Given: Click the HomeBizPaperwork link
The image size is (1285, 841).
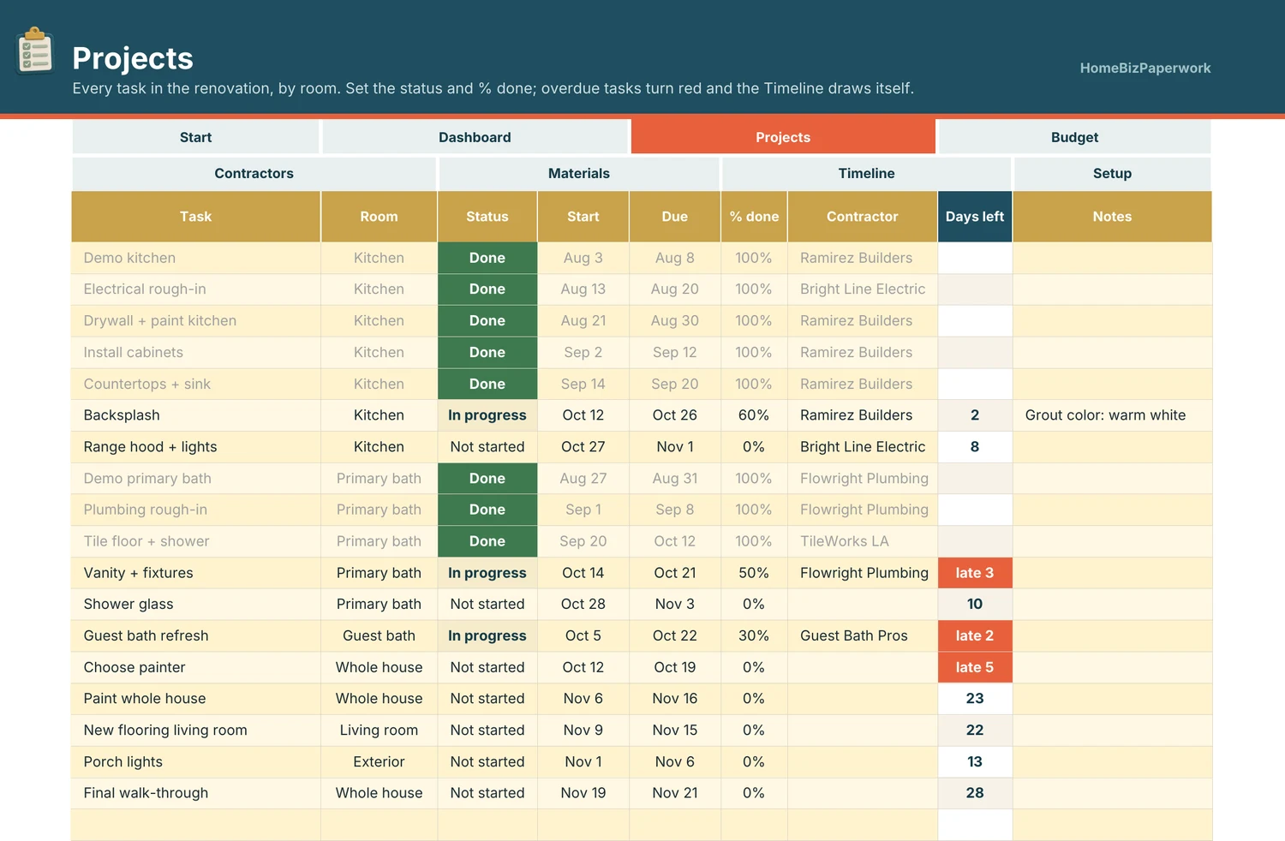Looking at the screenshot, I should click(1145, 68).
